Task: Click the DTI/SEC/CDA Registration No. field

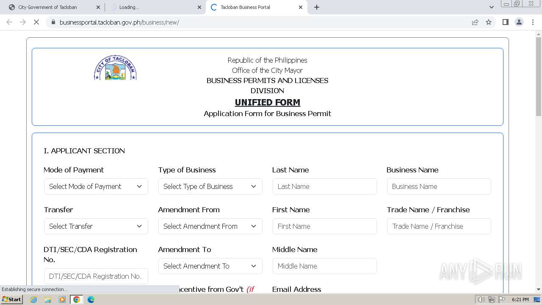Action: pos(96,276)
